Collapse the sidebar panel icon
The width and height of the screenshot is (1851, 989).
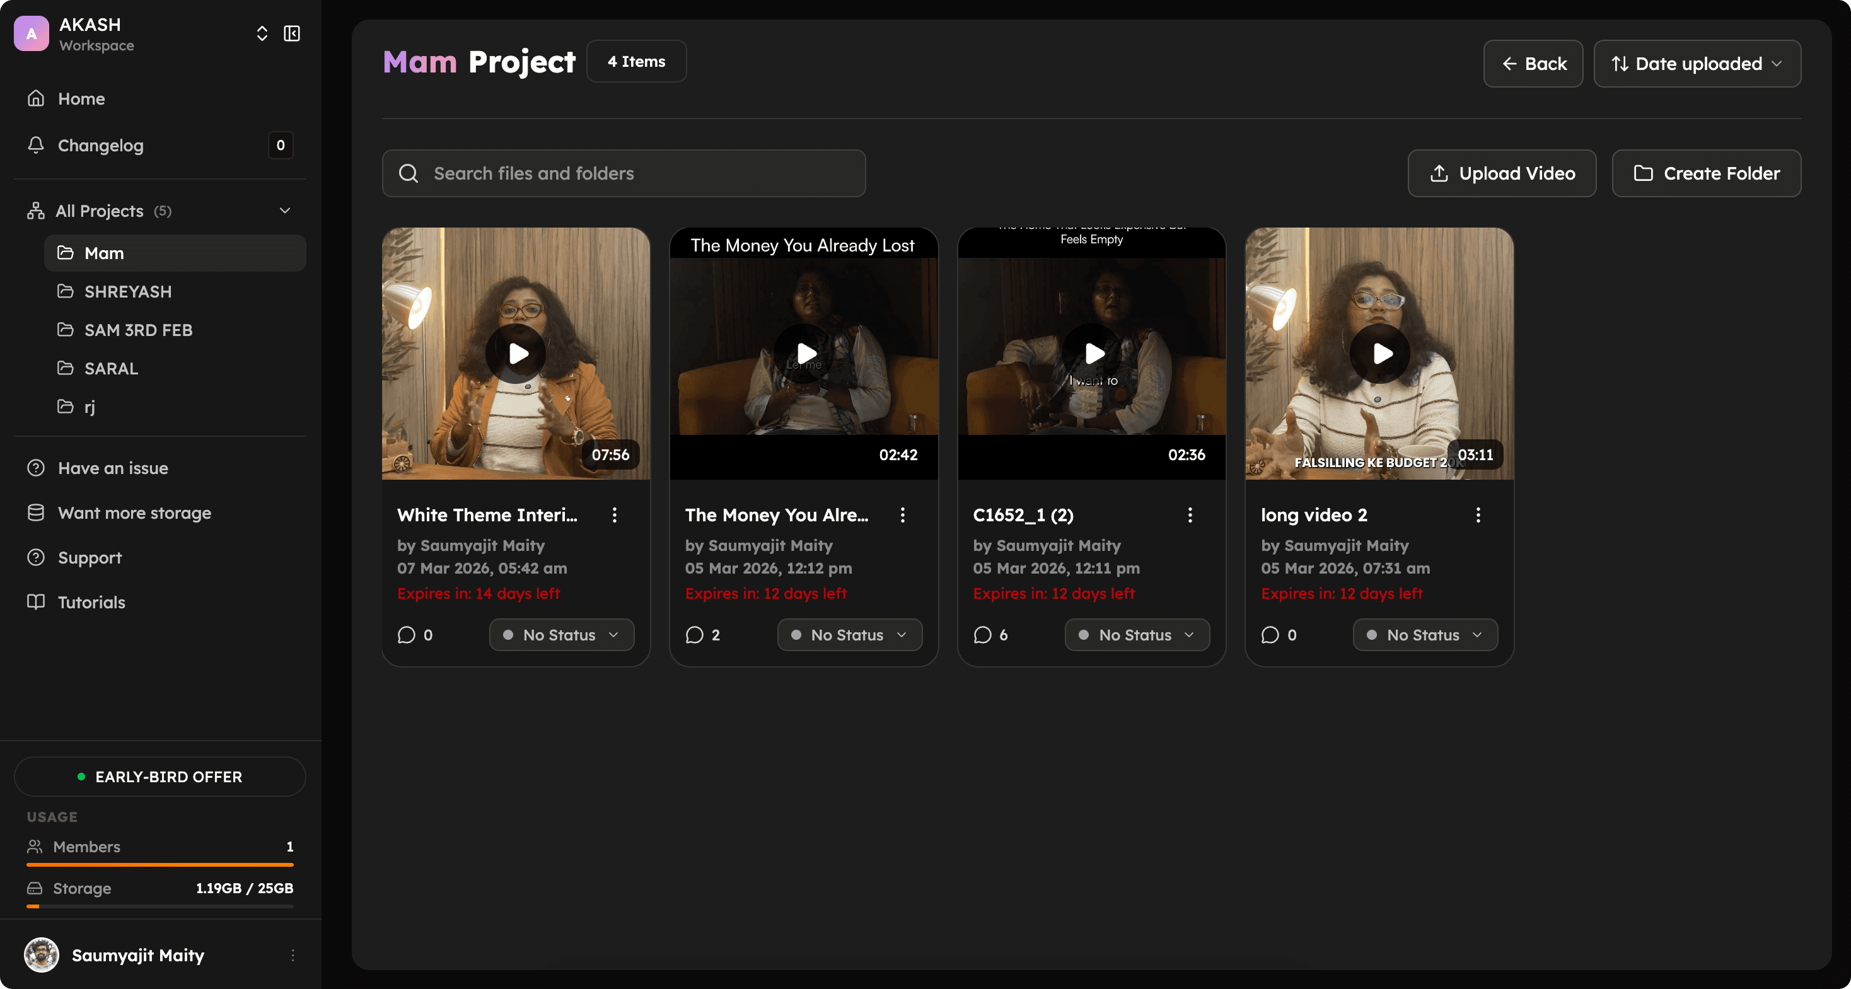pos(292,34)
